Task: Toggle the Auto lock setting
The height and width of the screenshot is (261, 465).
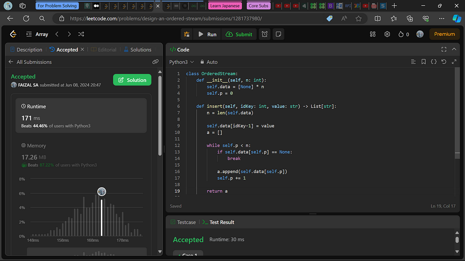Action: (x=209, y=62)
